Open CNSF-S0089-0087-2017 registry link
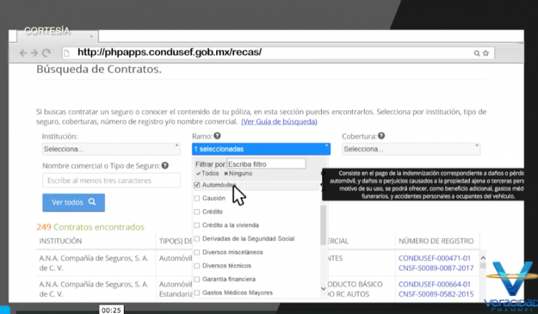538x314 pixels. (x=436, y=268)
